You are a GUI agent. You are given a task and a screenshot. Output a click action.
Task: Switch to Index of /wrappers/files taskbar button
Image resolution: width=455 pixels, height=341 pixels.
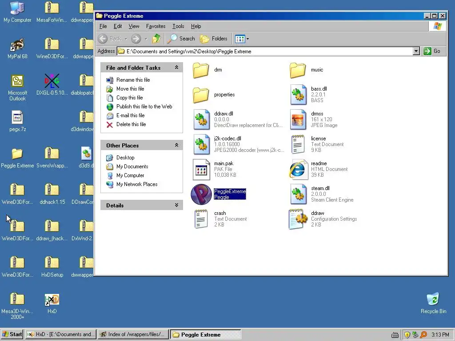tap(133, 334)
